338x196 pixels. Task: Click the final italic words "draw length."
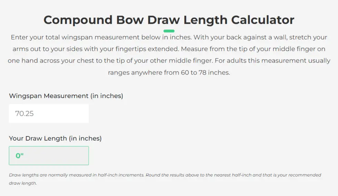[x=23, y=183]
